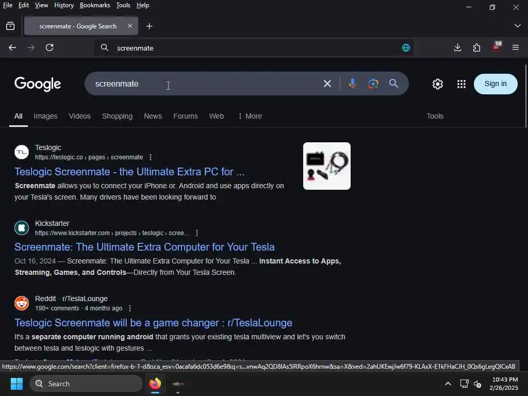The image size is (528, 396).
Task: Open the History menu
Action: click(64, 5)
